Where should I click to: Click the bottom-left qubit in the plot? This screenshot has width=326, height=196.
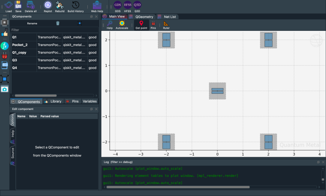[x=166, y=142]
